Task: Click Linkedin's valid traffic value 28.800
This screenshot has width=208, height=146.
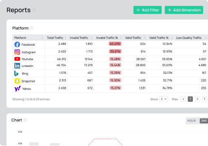Action: tap(141, 65)
